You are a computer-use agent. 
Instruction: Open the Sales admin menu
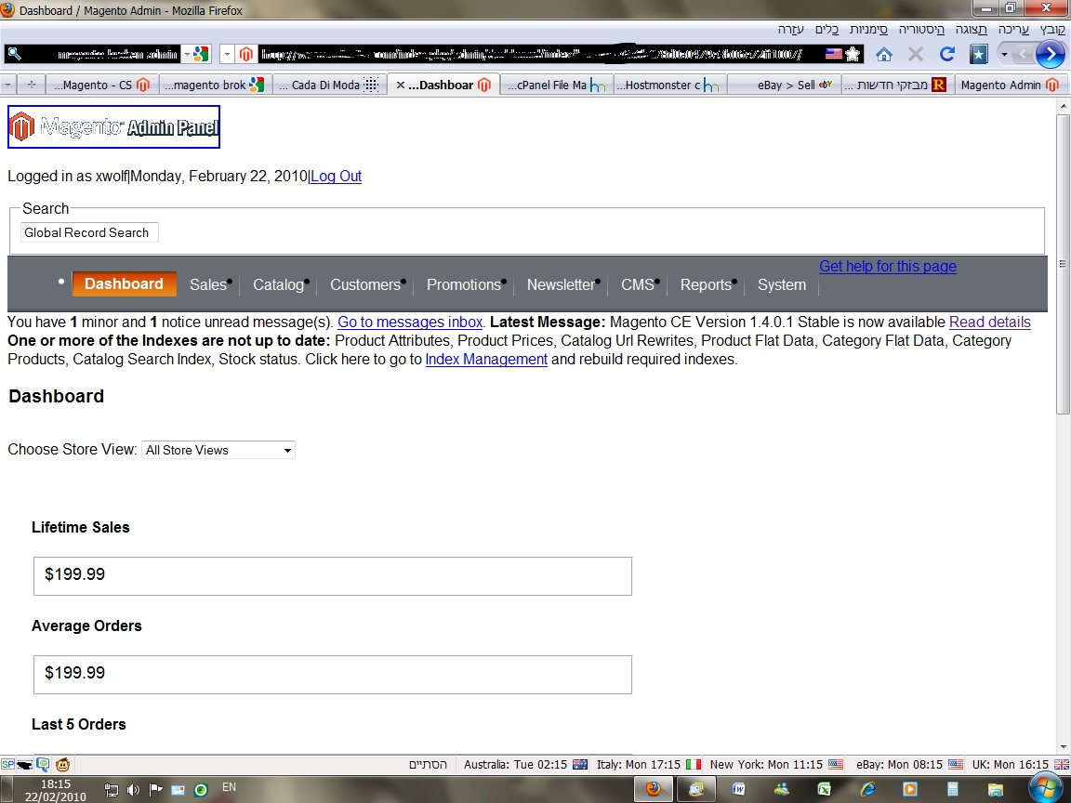(208, 284)
